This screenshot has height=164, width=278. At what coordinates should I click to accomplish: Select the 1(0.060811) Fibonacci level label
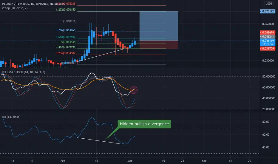click(x=69, y=21)
